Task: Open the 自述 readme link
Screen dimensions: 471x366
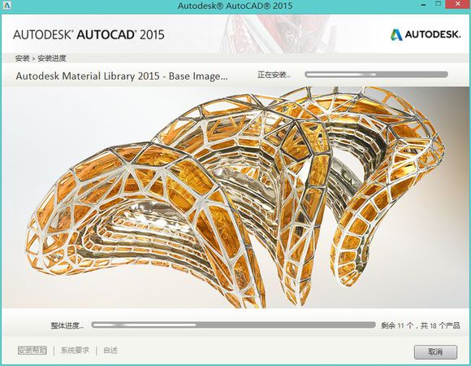Action: [110, 351]
